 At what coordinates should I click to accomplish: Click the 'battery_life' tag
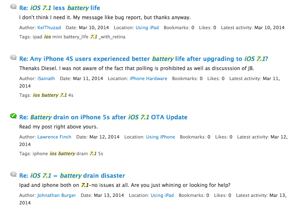78,37
